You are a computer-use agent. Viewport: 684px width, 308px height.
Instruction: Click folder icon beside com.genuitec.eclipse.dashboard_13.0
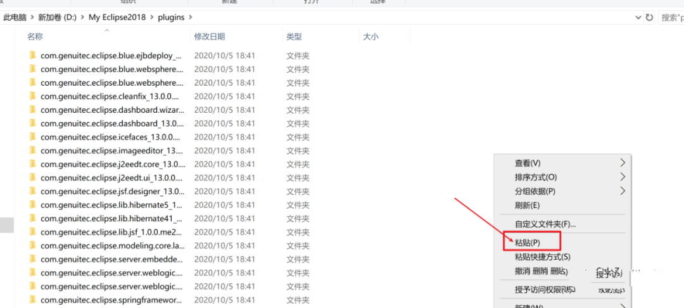pos(32,123)
